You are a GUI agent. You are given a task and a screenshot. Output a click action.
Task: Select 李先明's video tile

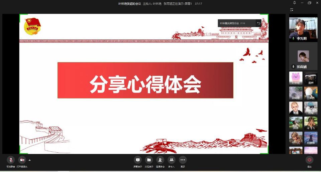pos(303,29)
